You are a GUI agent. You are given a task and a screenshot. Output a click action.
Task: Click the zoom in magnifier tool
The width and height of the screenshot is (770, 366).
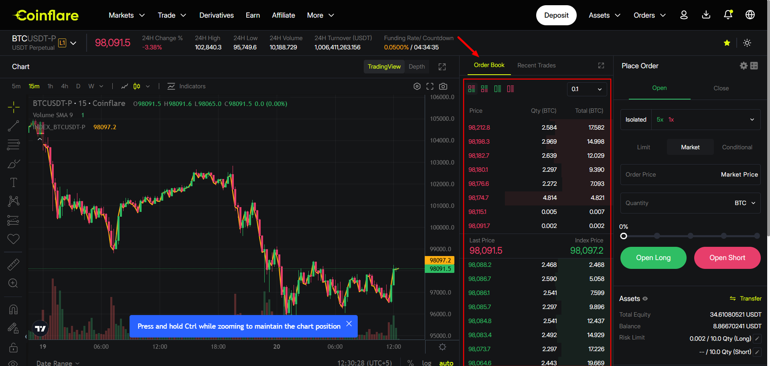13,283
